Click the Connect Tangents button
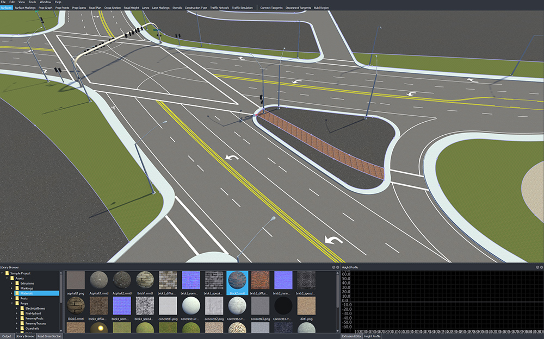Image resolution: width=544 pixels, height=339 pixels. click(x=271, y=8)
